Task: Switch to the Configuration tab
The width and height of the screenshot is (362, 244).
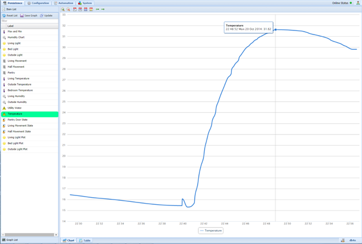Action: (x=38, y=3)
